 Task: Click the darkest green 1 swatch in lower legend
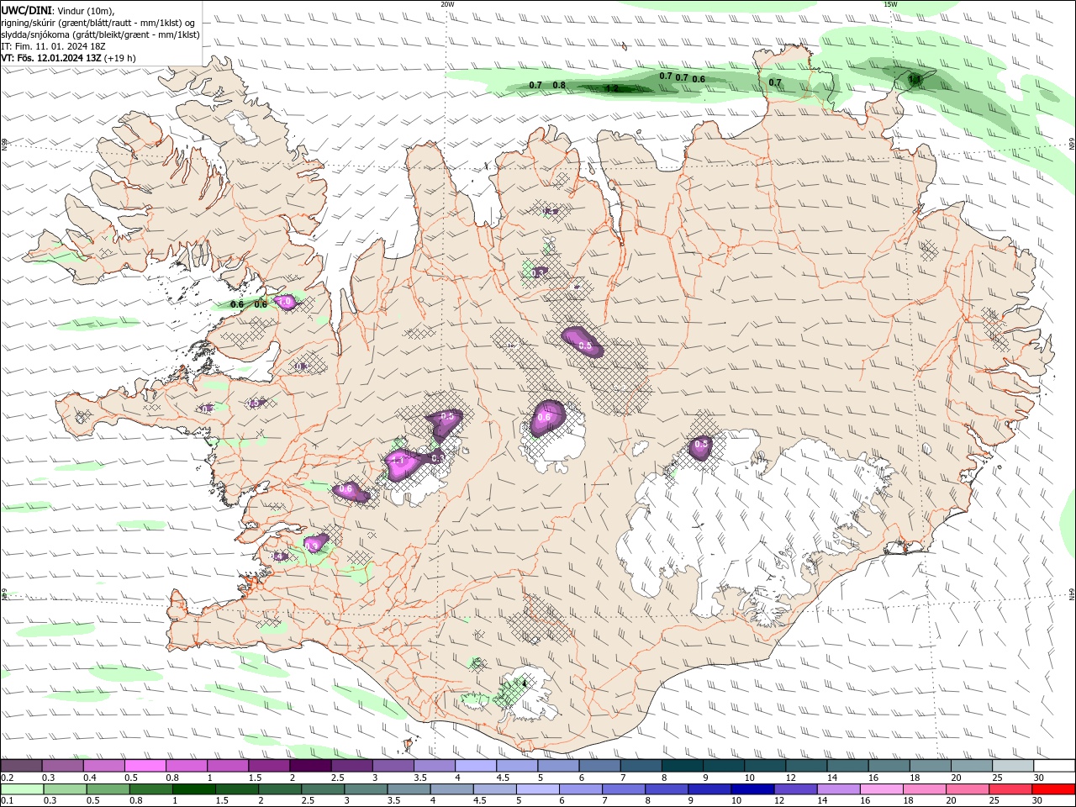click(193, 789)
